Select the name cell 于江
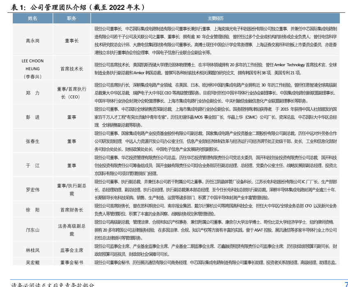Viewport: 348px width, 287px height. click(x=32, y=165)
